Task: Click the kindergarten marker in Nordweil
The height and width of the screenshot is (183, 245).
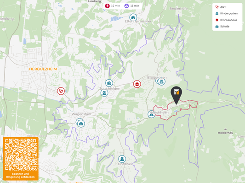Action: coord(122,159)
